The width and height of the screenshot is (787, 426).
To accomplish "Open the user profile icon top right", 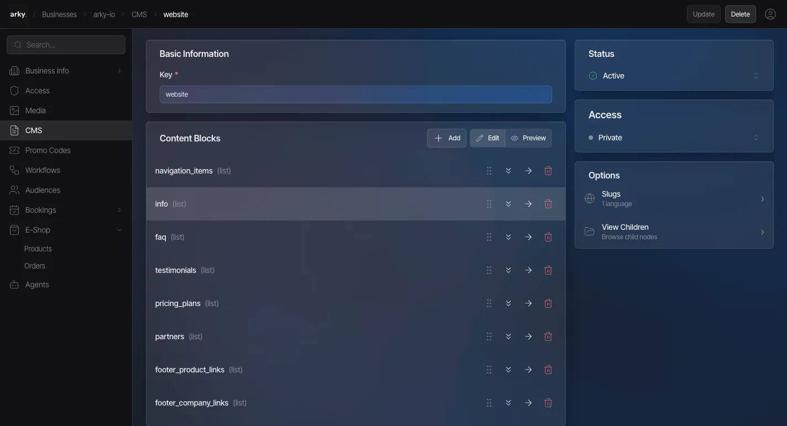I will pyautogui.click(x=770, y=14).
